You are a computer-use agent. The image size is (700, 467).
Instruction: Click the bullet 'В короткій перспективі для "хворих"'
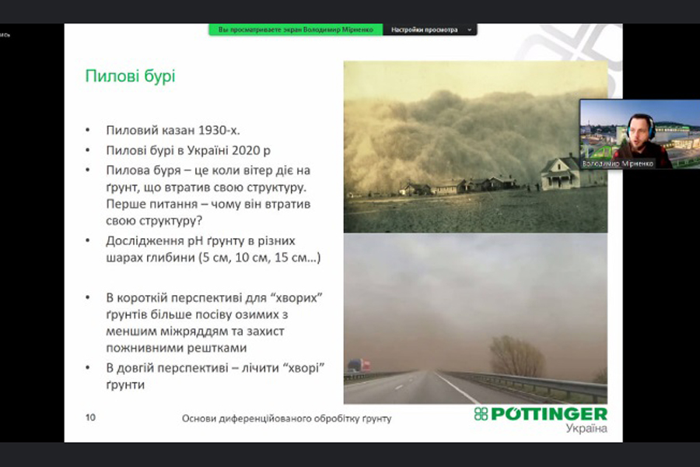(215, 297)
